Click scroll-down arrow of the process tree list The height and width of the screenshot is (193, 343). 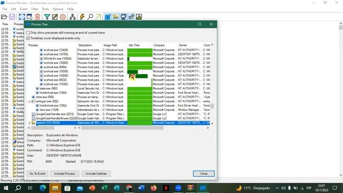212,123
